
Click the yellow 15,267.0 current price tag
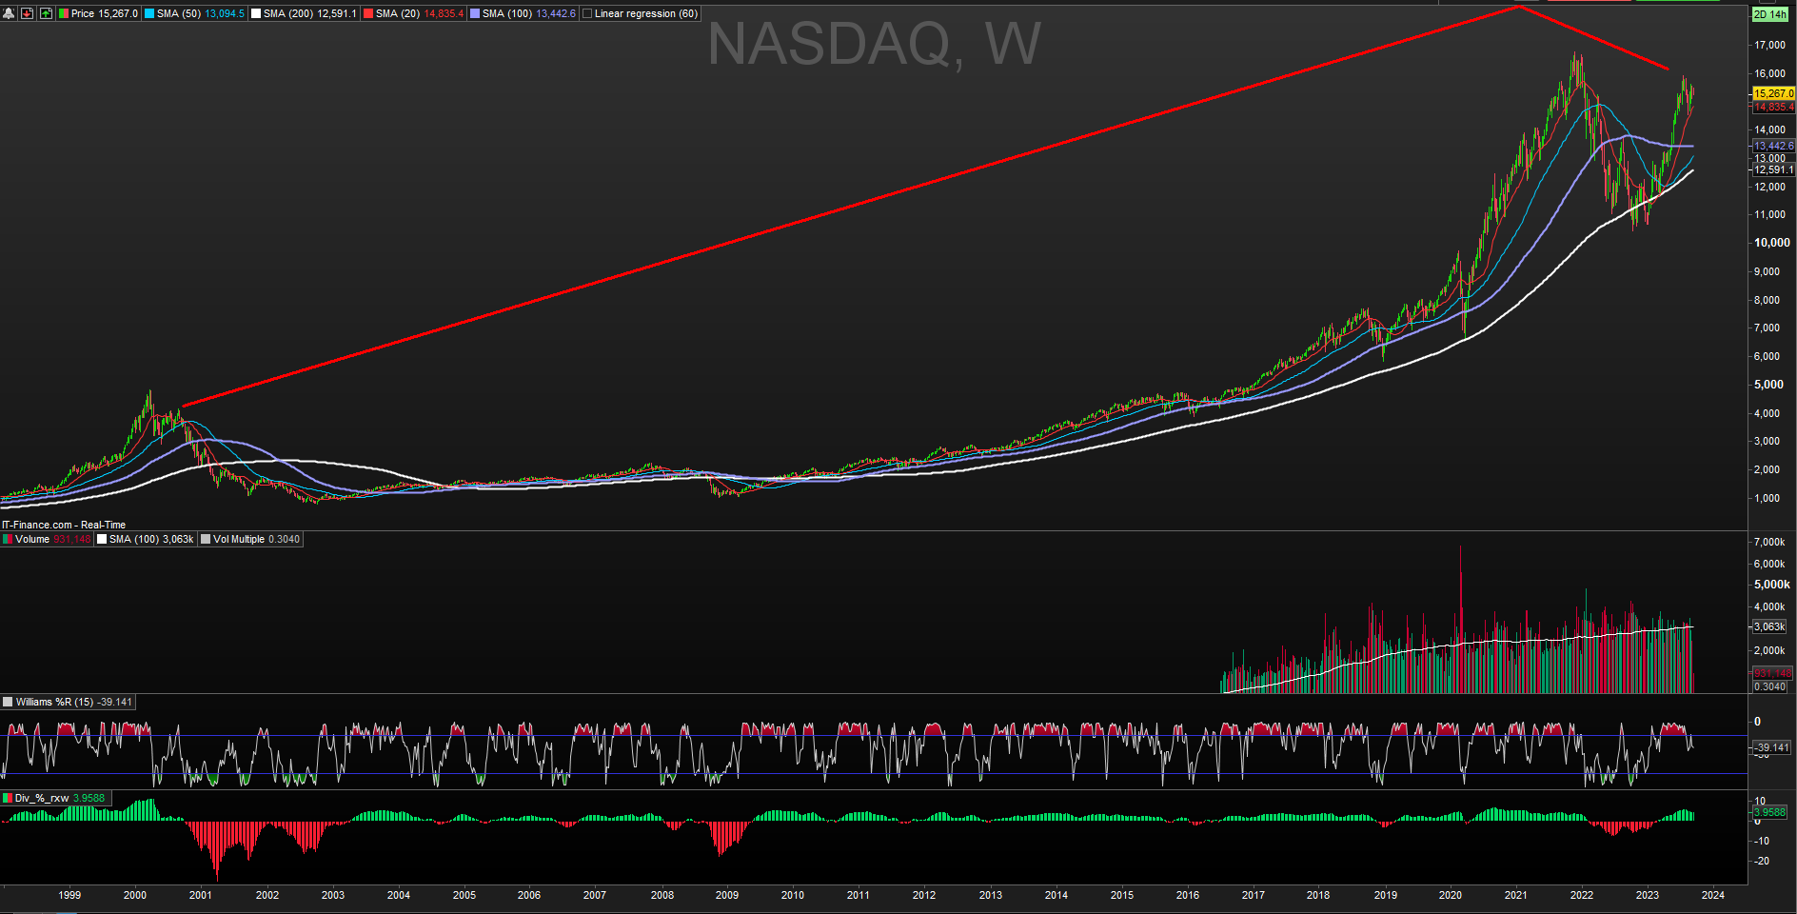[x=1773, y=93]
